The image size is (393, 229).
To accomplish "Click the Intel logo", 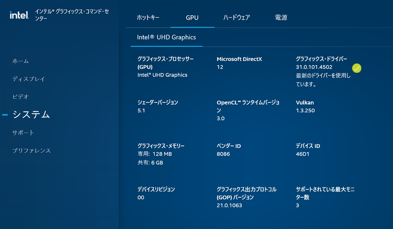I will tap(19, 15).
